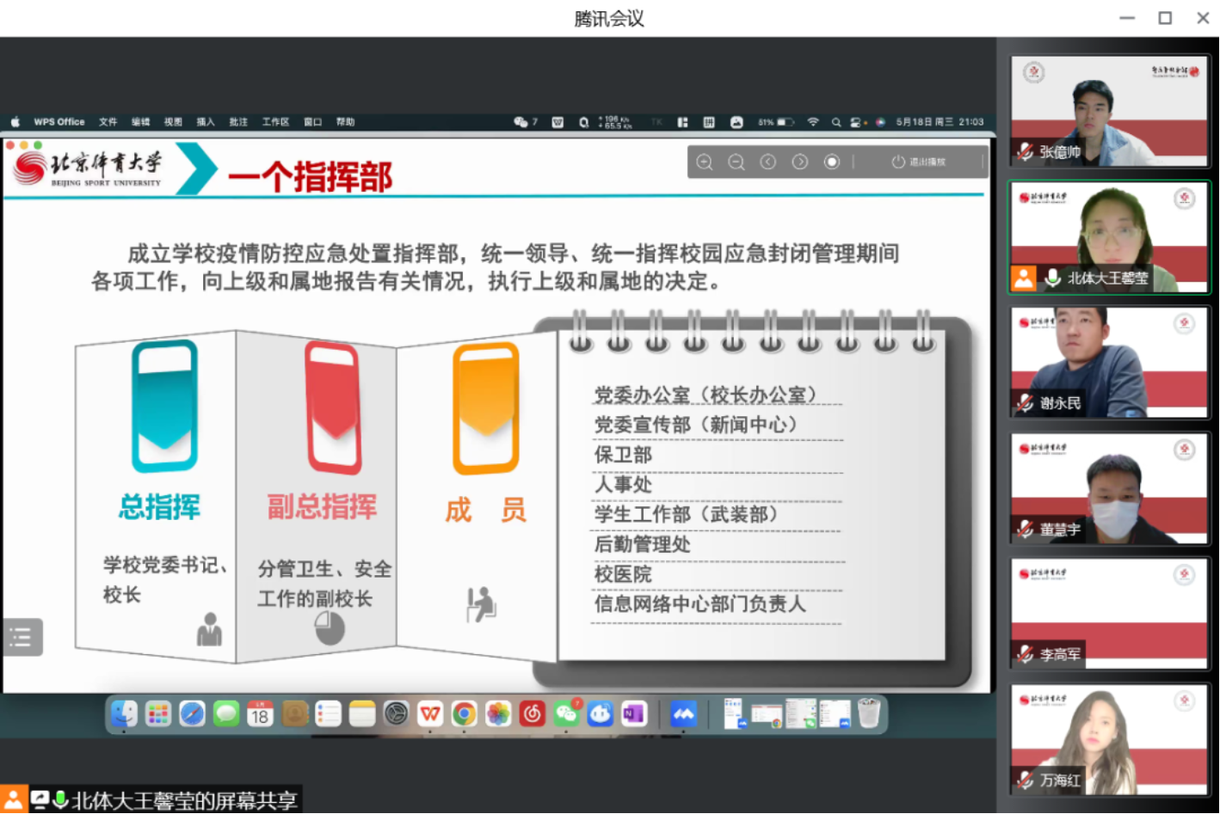
Task: Open System Preferences gear in the dock
Action: point(397,713)
